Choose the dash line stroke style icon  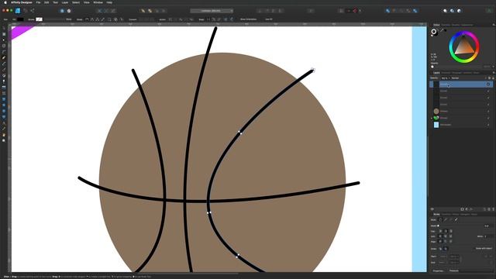coord(451,219)
